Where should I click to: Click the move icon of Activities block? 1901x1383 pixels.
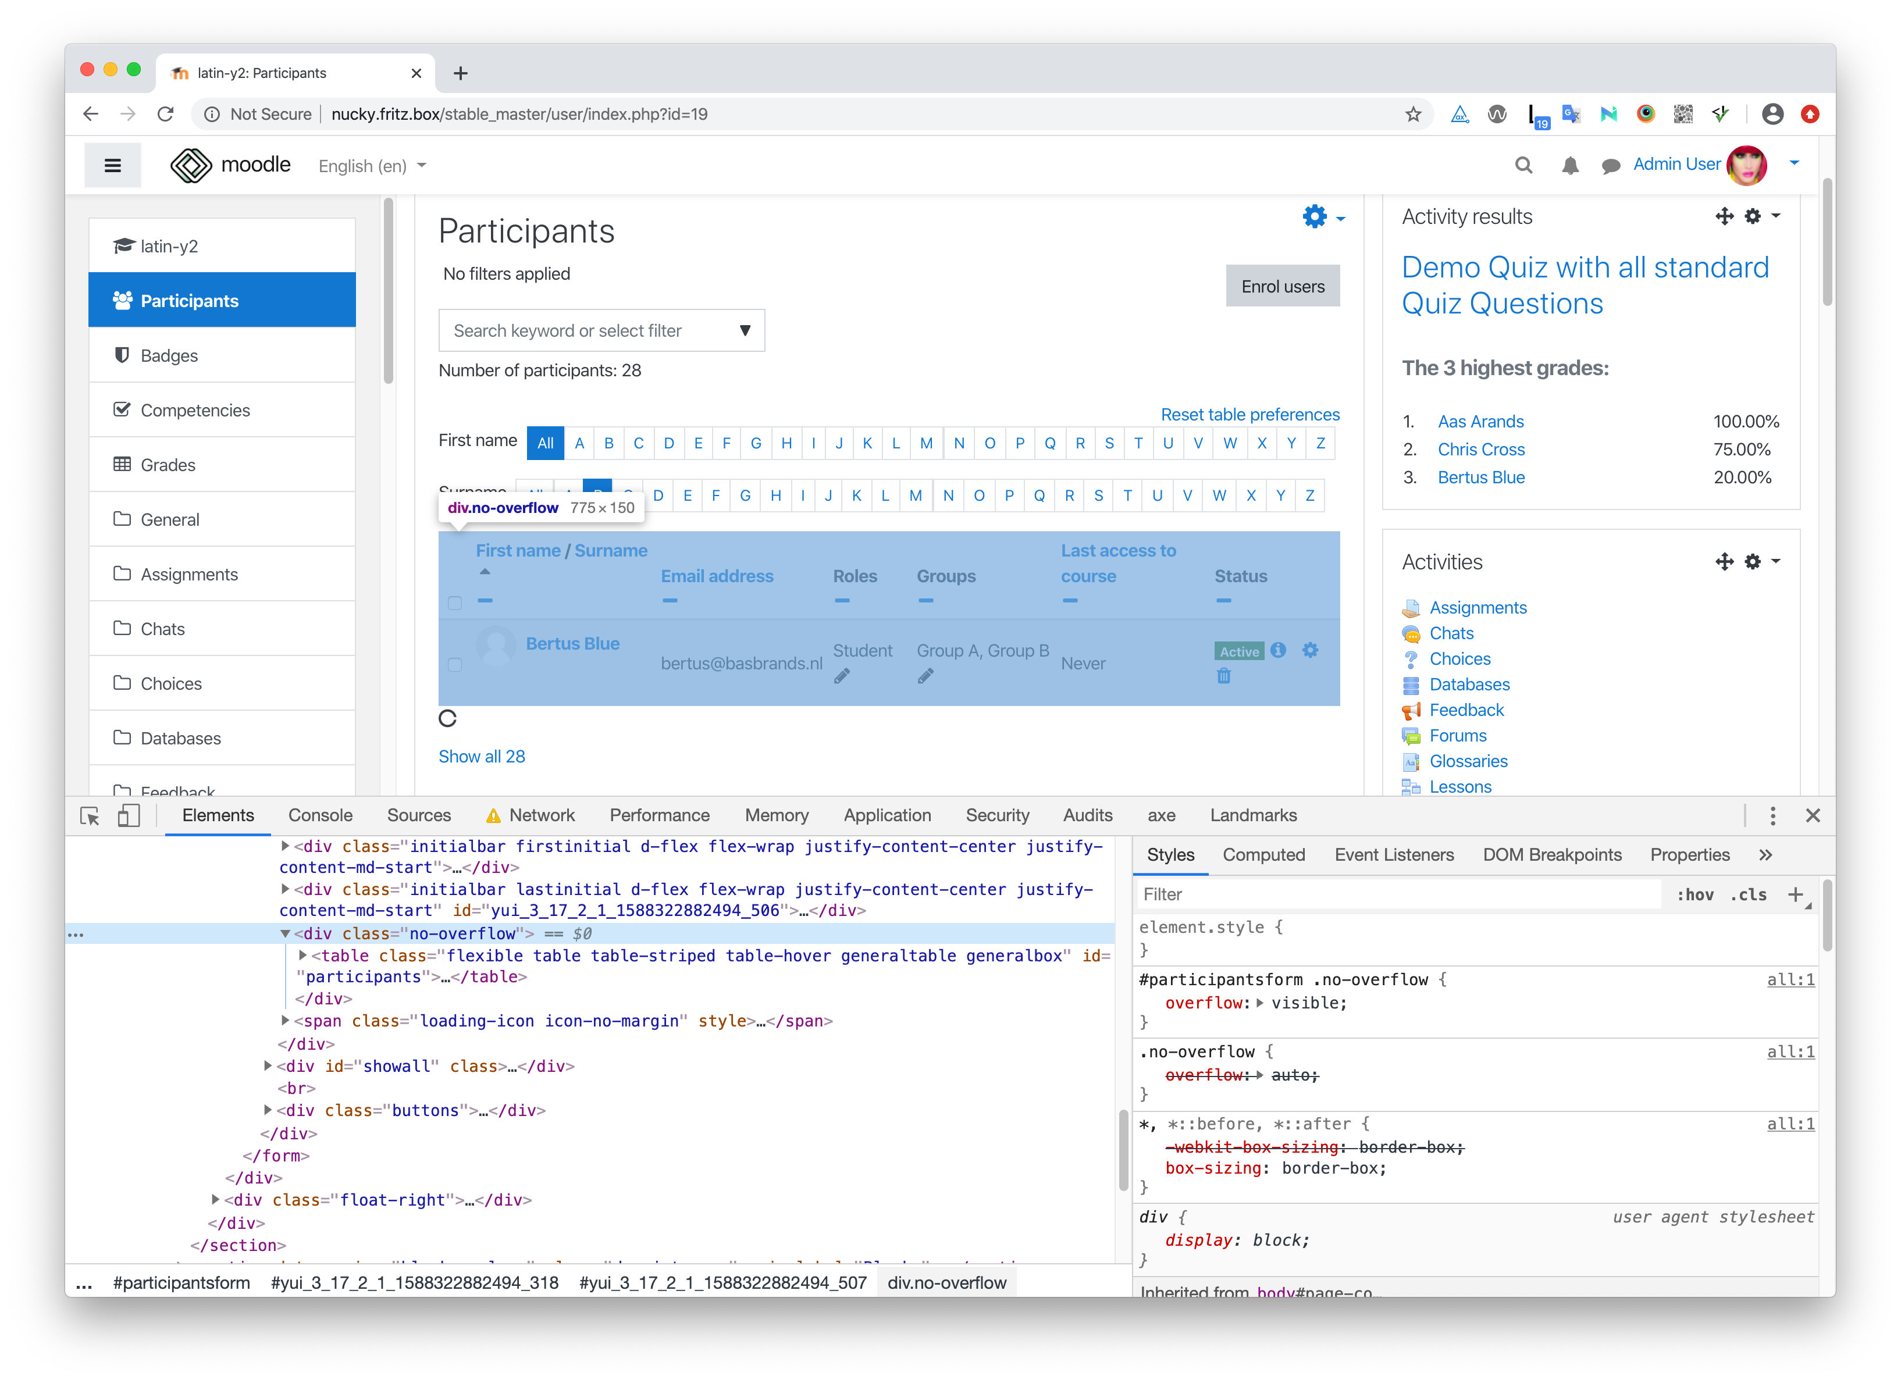pos(1724,562)
